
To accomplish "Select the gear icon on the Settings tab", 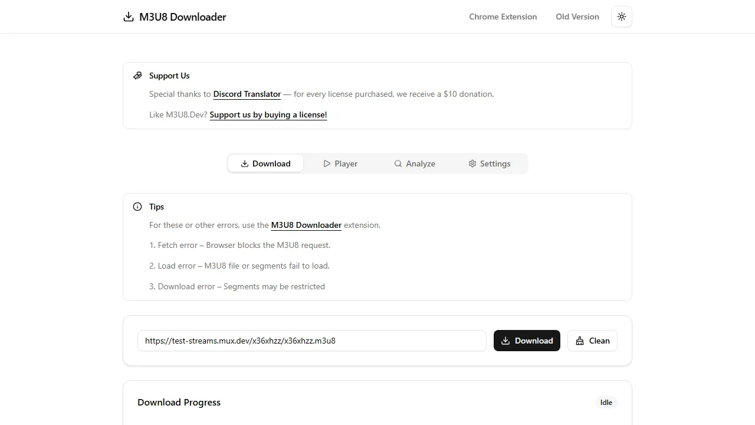I will 472,164.
